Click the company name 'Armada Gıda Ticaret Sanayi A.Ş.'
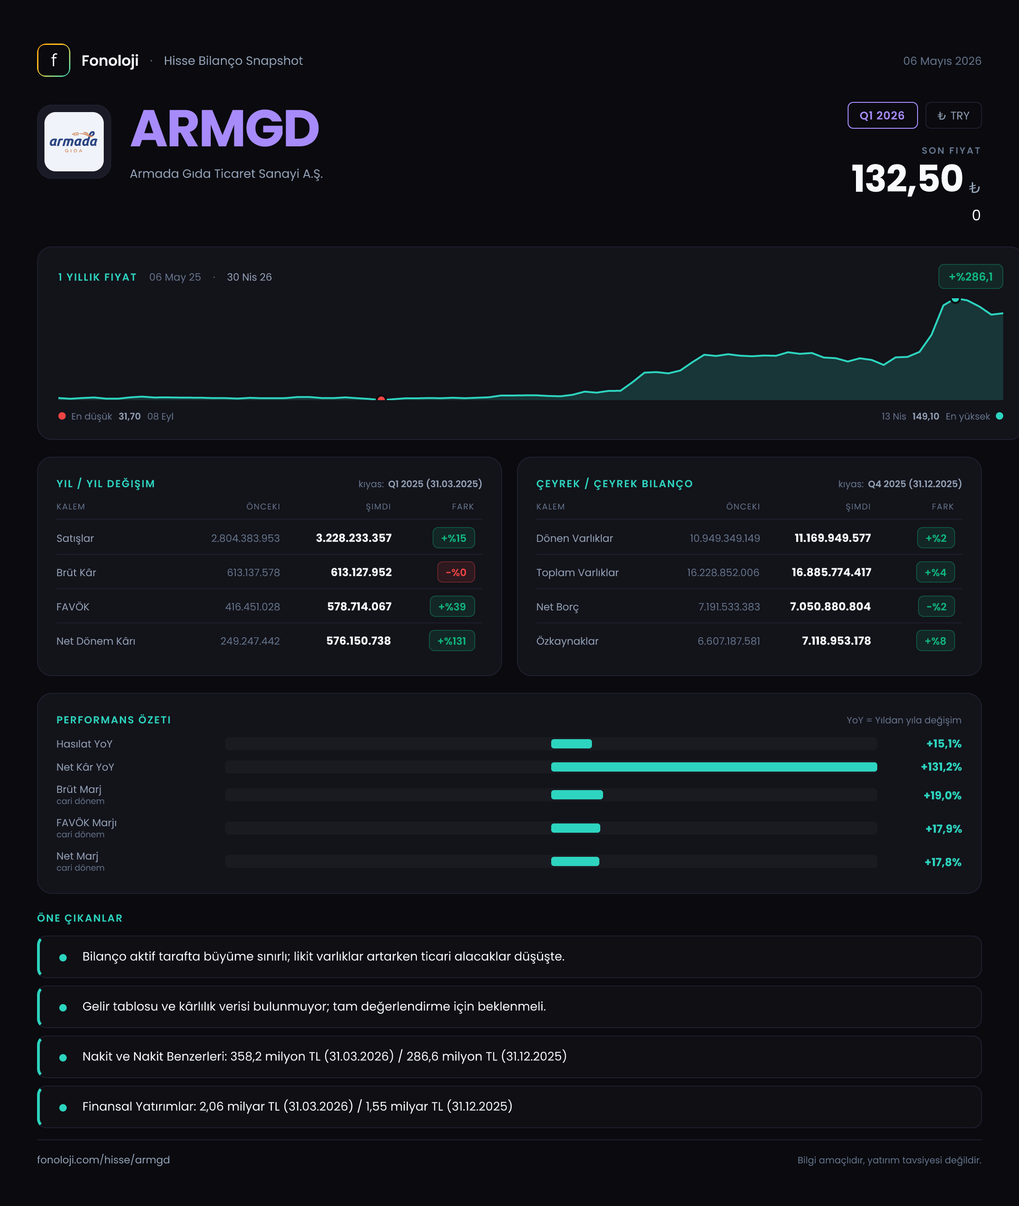Viewport: 1019px width, 1206px height. pyautogui.click(x=226, y=174)
